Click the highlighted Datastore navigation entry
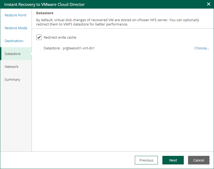 (12, 54)
